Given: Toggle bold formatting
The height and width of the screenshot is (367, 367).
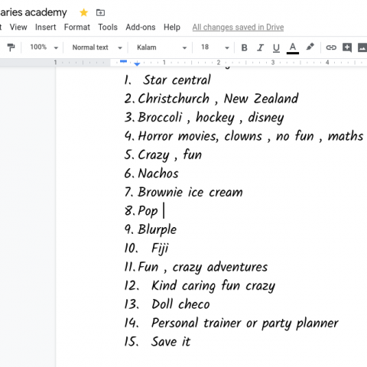Looking at the screenshot, I should coord(244,47).
